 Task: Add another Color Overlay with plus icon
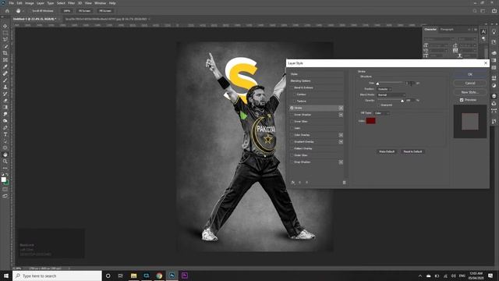tap(341, 135)
